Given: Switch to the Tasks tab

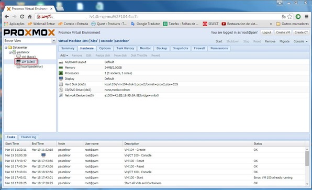Looking at the screenshot, I should (11, 137).
